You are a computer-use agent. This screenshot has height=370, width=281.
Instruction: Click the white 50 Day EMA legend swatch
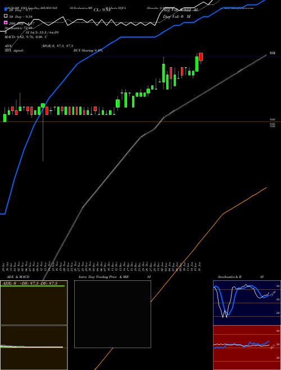pos(6,16)
